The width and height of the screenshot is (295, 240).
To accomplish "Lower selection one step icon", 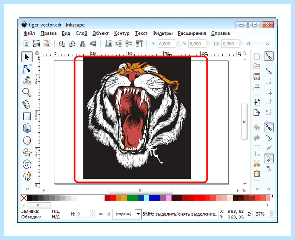I will click(x=118, y=44).
